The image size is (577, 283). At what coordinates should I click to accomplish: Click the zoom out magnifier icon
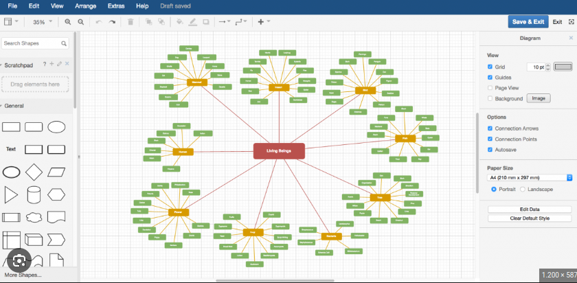tap(81, 22)
